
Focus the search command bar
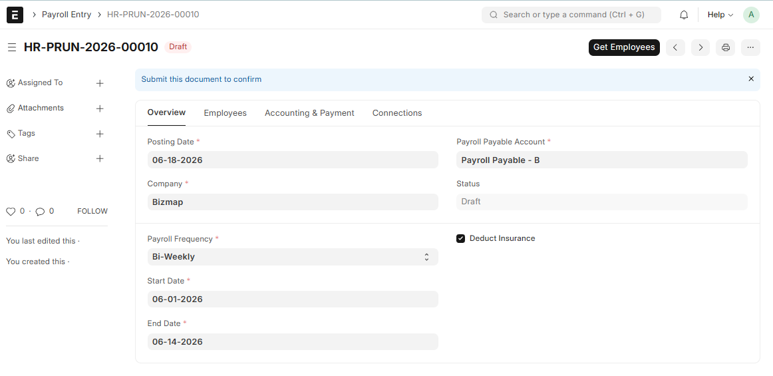click(x=571, y=15)
